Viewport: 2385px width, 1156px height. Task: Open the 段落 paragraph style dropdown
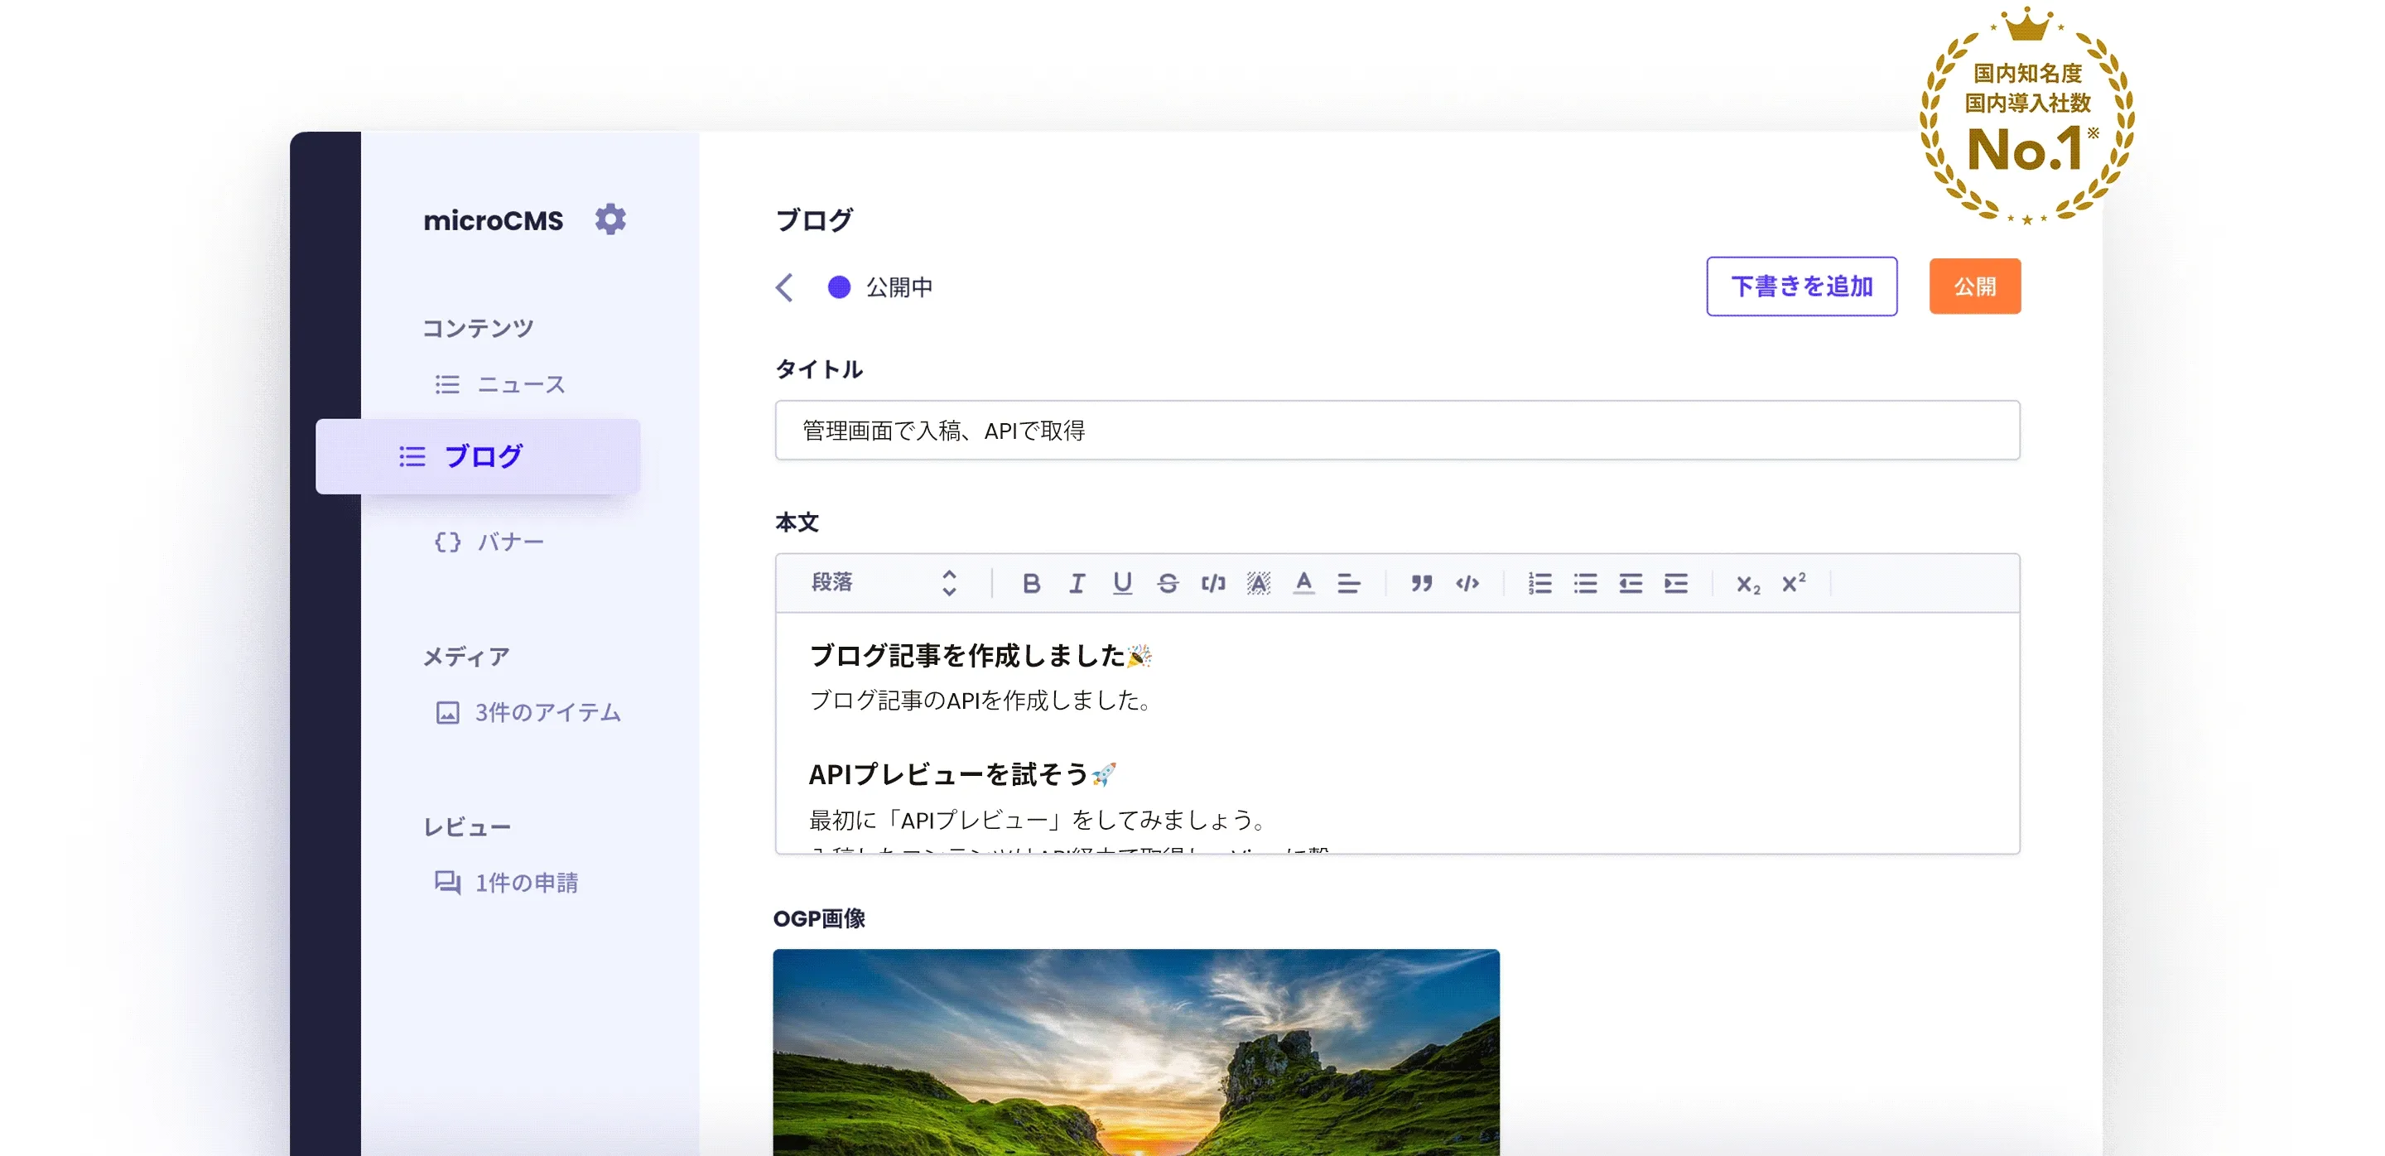coord(884,582)
